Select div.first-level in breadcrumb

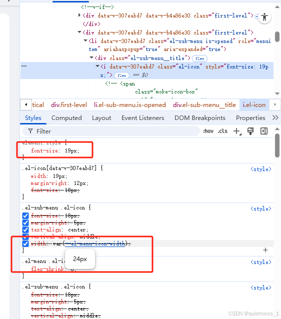pos(69,105)
